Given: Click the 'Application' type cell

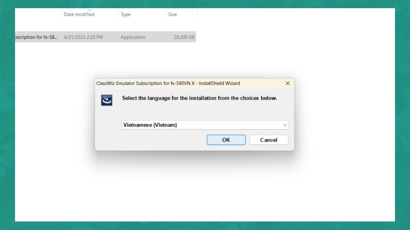Looking at the screenshot, I should click(x=133, y=37).
